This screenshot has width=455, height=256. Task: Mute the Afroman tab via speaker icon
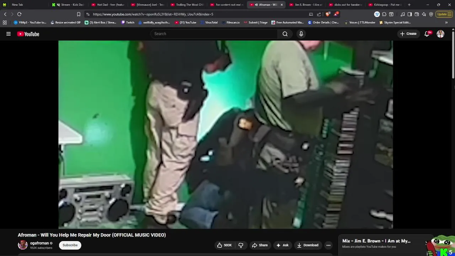[256, 5]
